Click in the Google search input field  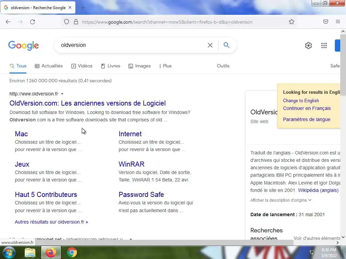[x=132, y=45]
